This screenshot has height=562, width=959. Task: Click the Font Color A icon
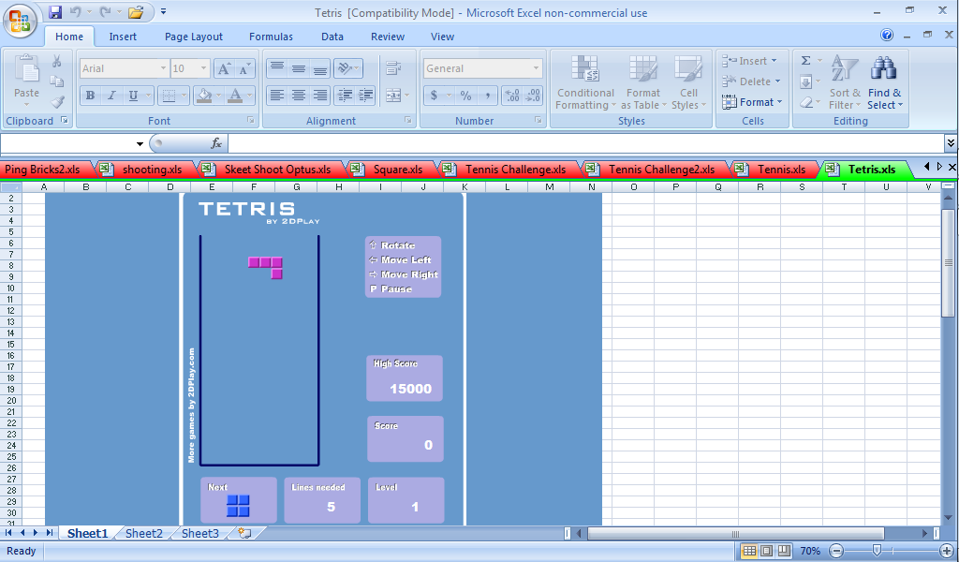click(x=235, y=96)
